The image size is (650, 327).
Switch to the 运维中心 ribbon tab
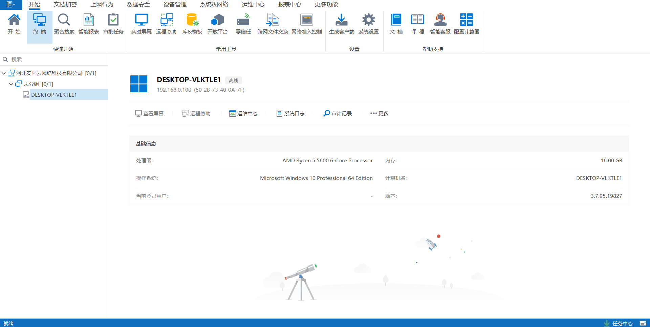point(253,4)
